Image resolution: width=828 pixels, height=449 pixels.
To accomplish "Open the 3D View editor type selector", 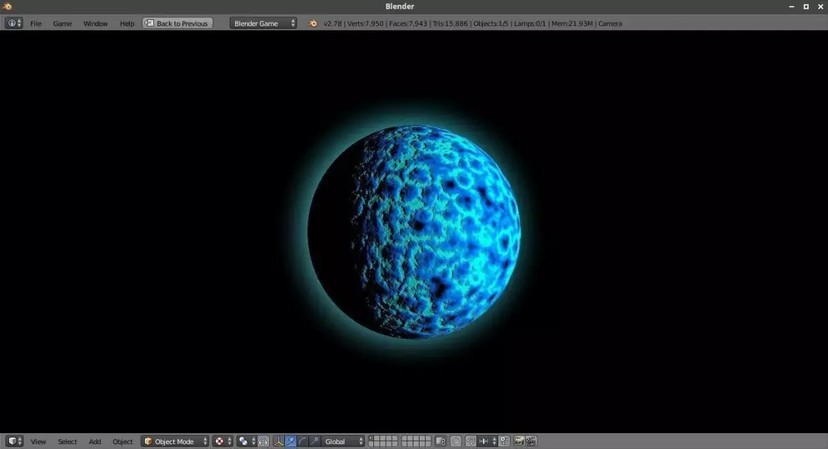I will (x=14, y=441).
